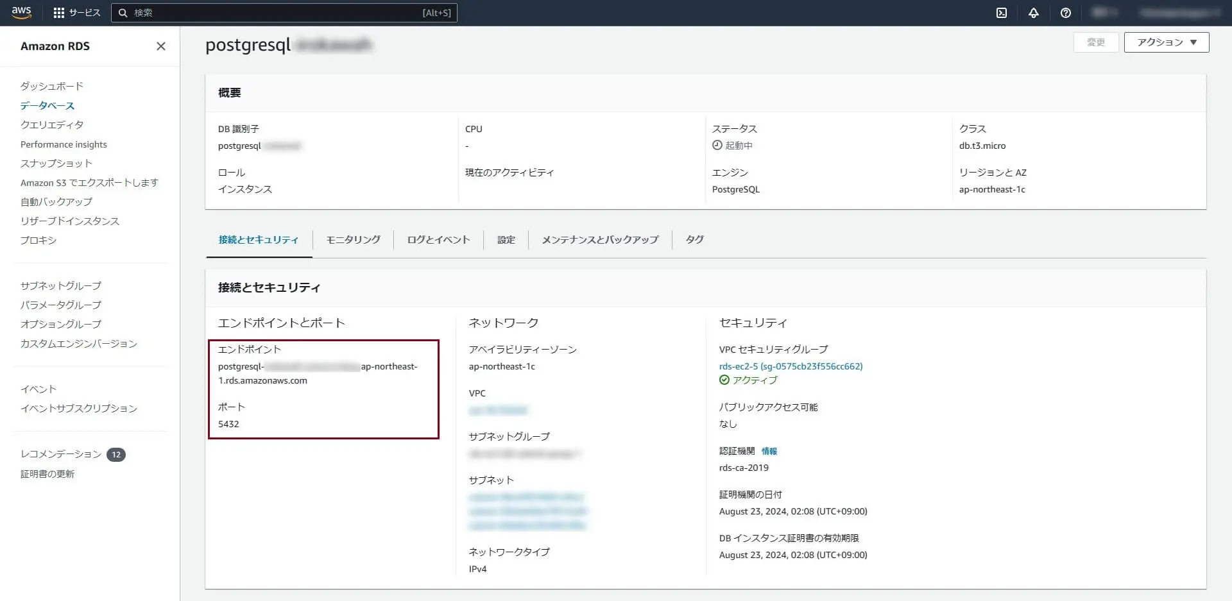Screen dimensions: 1232x601
Task: Click the 情報 link beside 認証機関
Action: tap(769, 451)
